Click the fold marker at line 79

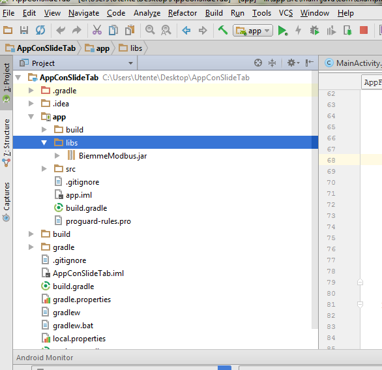click(360, 282)
